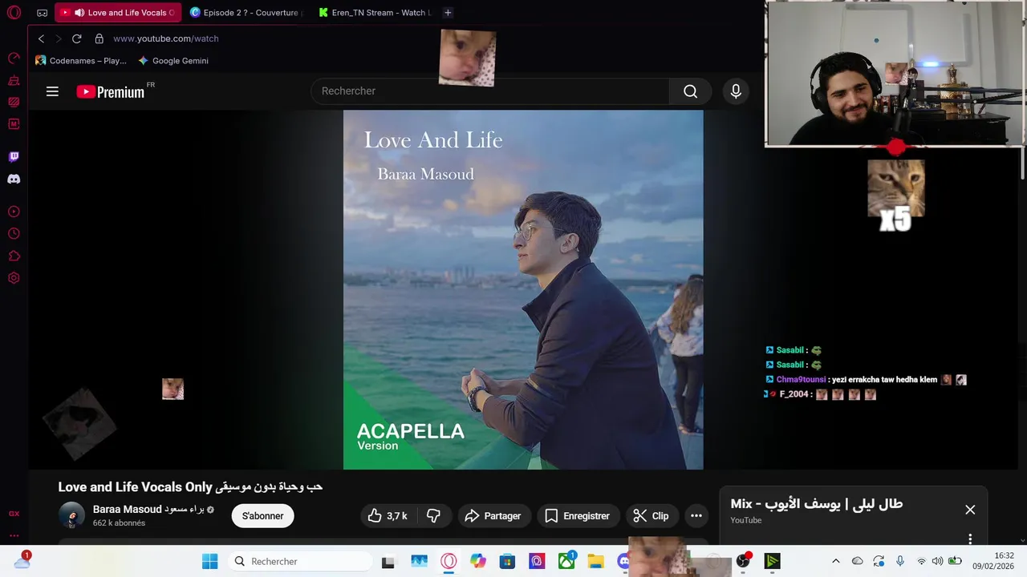Screen dimensions: 1027x577
Task: Mute the Love and Life tab audio
Action: (79, 13)
